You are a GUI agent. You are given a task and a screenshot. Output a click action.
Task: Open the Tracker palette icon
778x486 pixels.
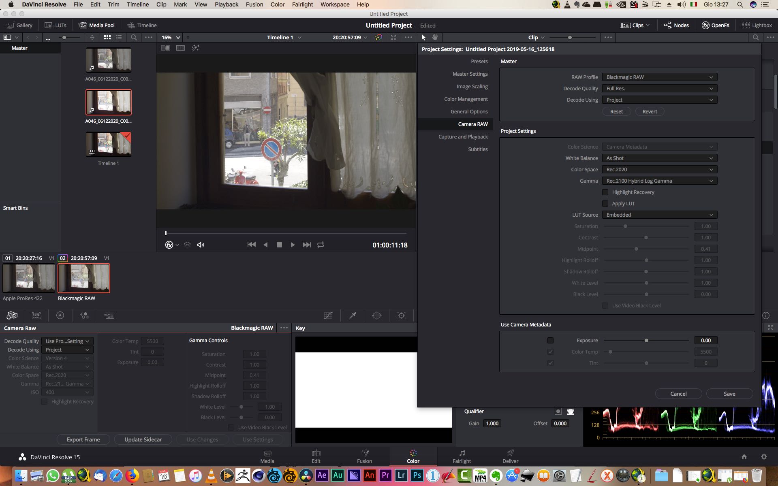[x=401, y=315]
